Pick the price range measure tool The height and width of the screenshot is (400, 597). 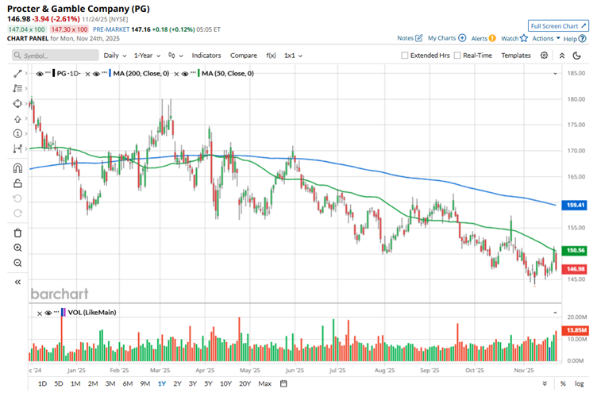click(x=17, y=148)
